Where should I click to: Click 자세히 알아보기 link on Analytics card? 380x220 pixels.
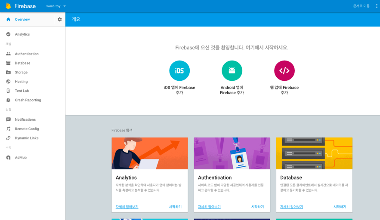[x=127, y=207]
